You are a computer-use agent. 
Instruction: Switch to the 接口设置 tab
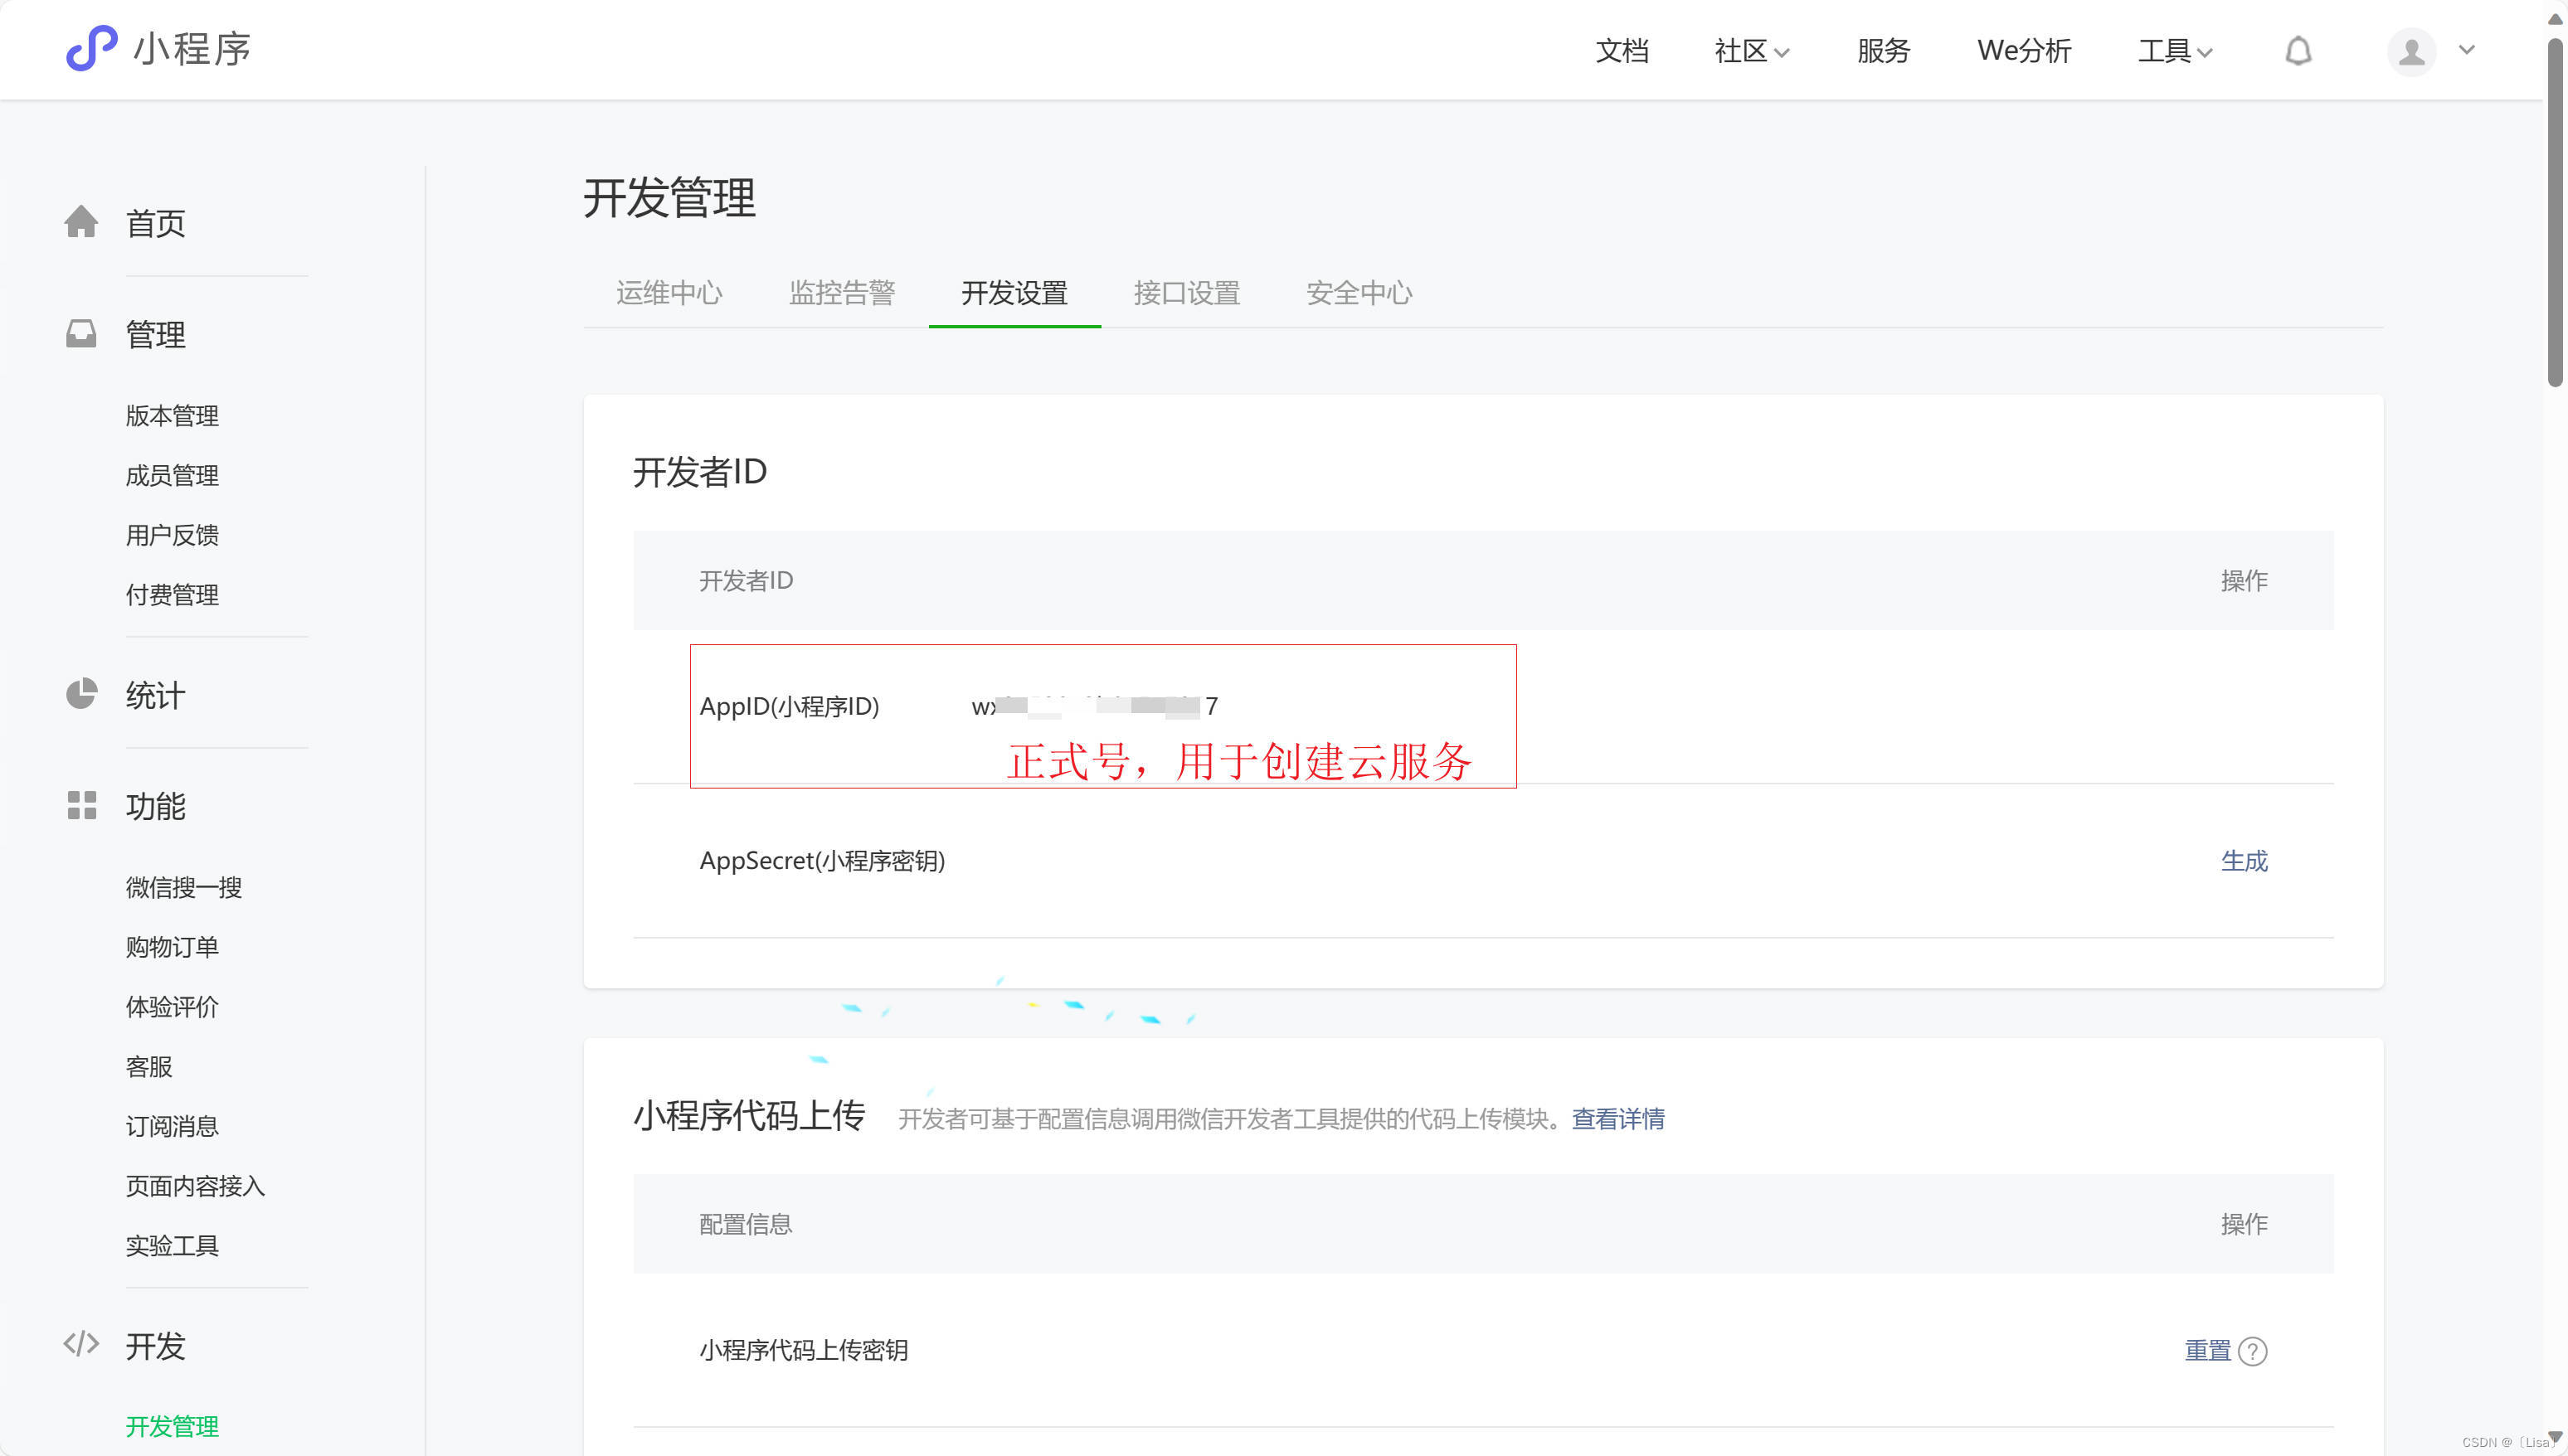[1186, 293]
